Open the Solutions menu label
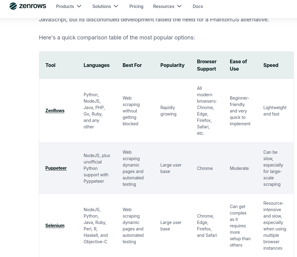297x257 pixels. click(x=101, y=6)
